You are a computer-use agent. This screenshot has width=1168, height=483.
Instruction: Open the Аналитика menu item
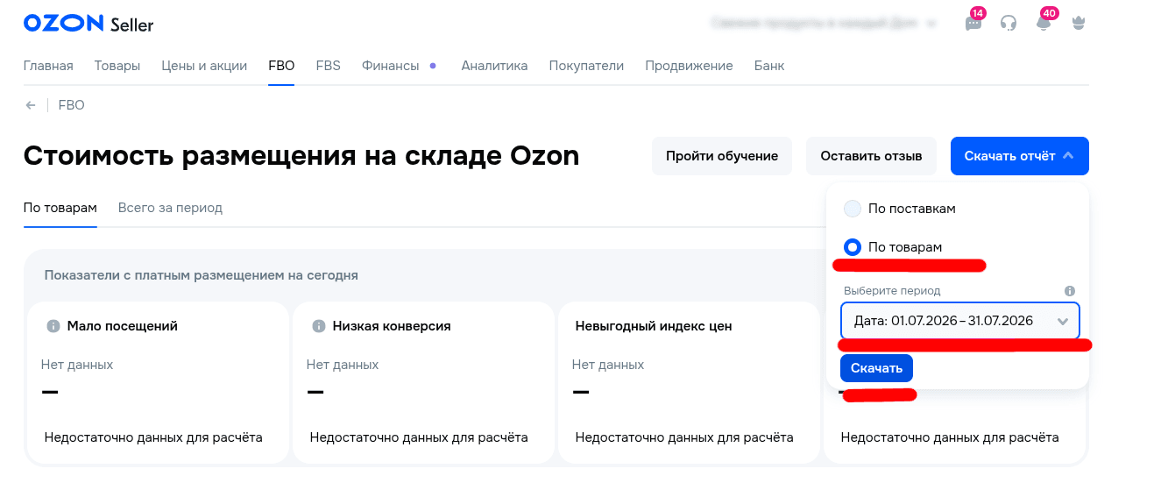[x=494, y=66]
